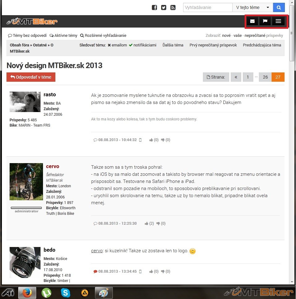
Task: Open the RSS feed icon
Action: pos(173,8)
